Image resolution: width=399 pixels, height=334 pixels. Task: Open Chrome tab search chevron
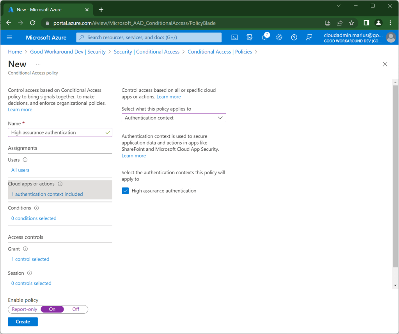point(339,6)
